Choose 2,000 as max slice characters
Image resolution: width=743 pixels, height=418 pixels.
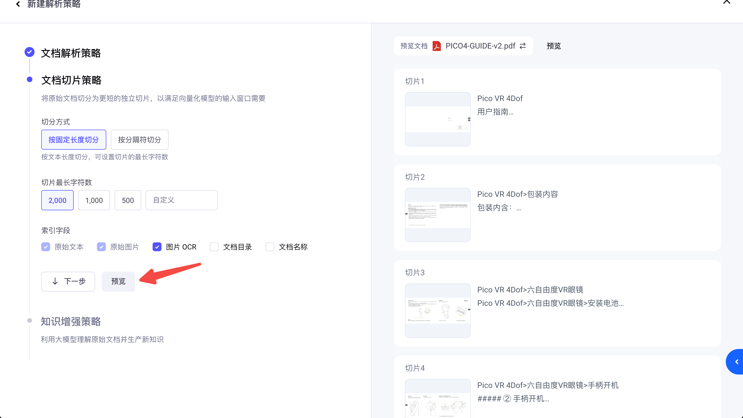coord(57,200)
